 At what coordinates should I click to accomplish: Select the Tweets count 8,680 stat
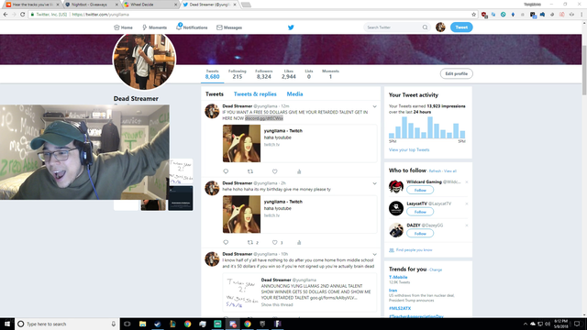pyautogui.click(x=212, y=74)
